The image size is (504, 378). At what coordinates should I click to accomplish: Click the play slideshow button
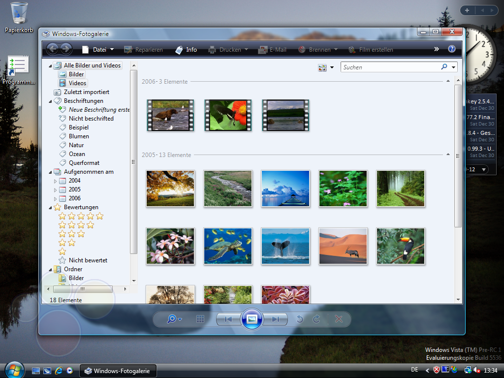[252, 319]
